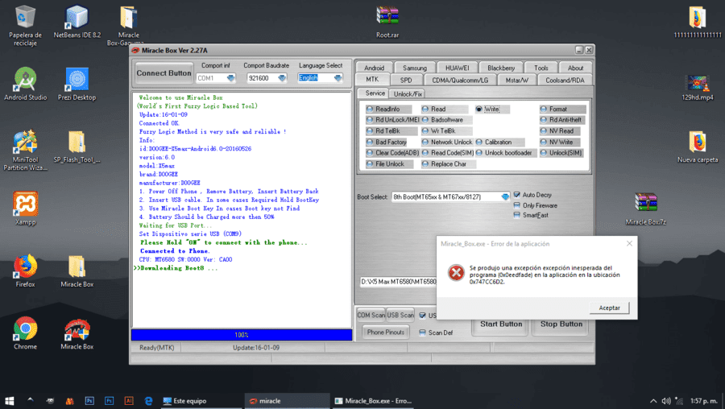Select Nueva carpeta folder icon
This screenshot has width=725, height=409.
[698, 147]
